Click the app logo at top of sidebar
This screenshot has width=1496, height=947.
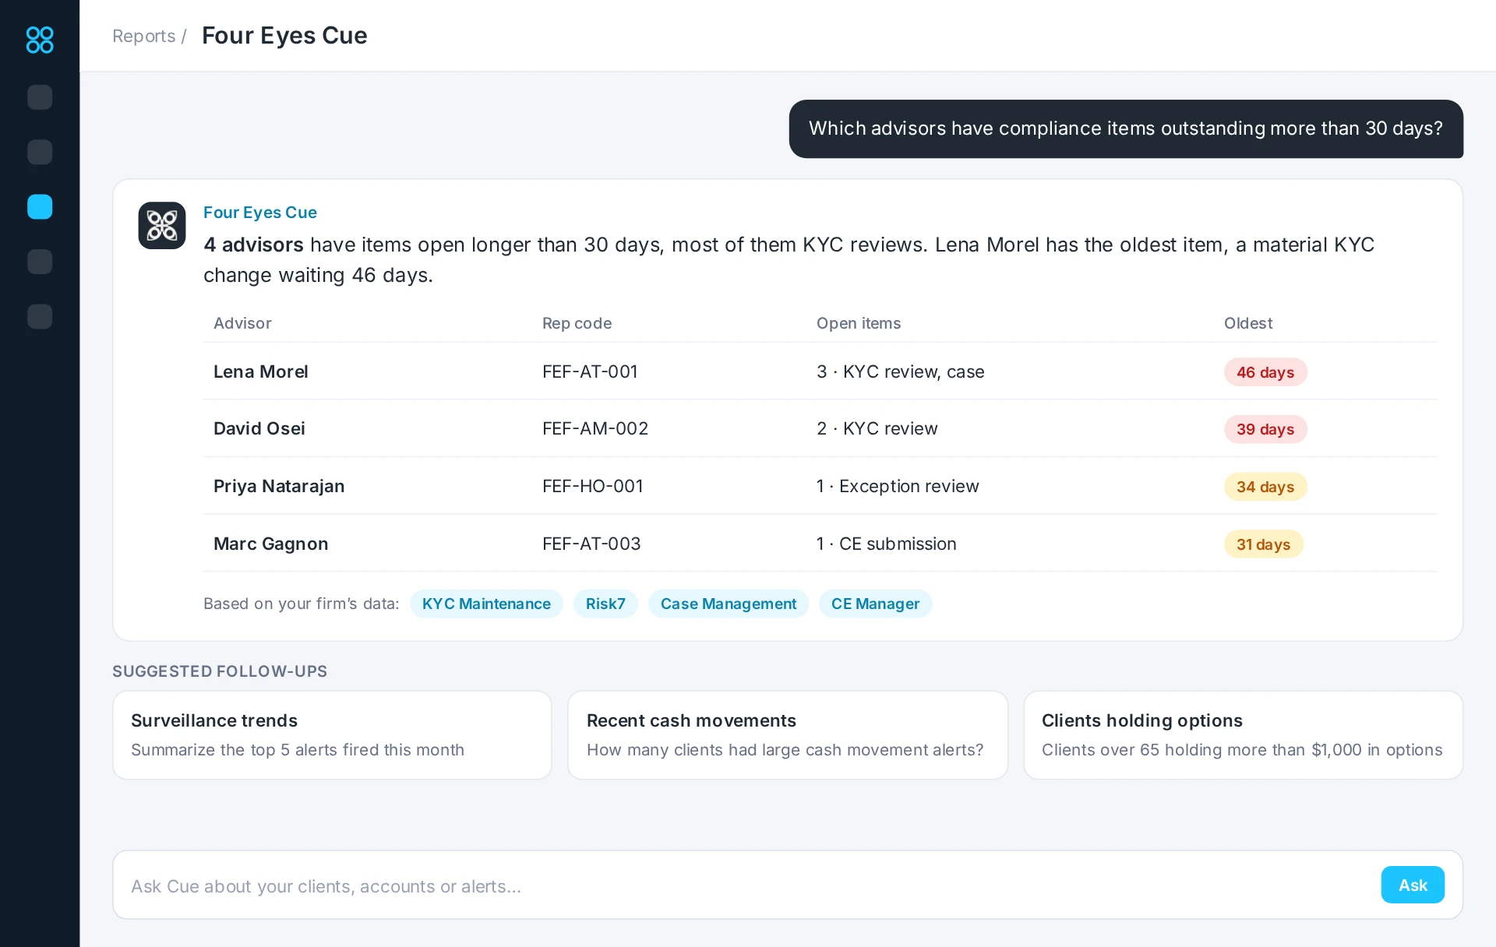coord(40,40)
